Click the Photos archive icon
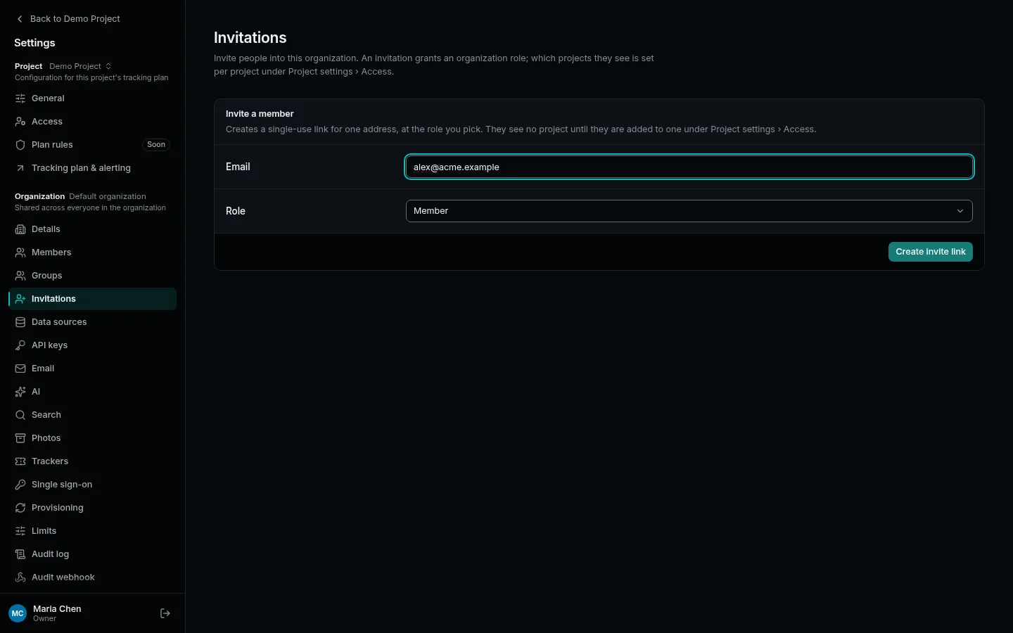The width and height of the screenshot is (1013, 633). 20,438
